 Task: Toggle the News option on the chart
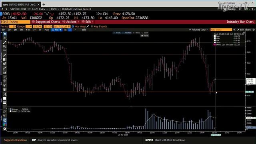click(x=137, y=33)
